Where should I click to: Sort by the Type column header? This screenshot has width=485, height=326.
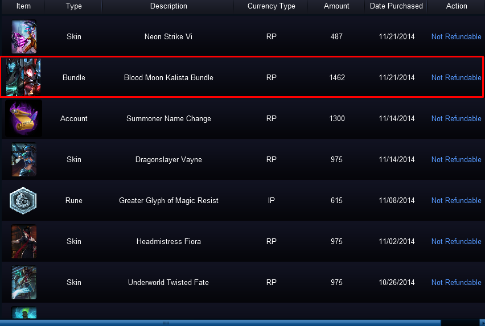coord(73,6)
